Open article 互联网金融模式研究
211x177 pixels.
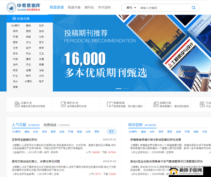pyautogui.click(x=24, y=140)
